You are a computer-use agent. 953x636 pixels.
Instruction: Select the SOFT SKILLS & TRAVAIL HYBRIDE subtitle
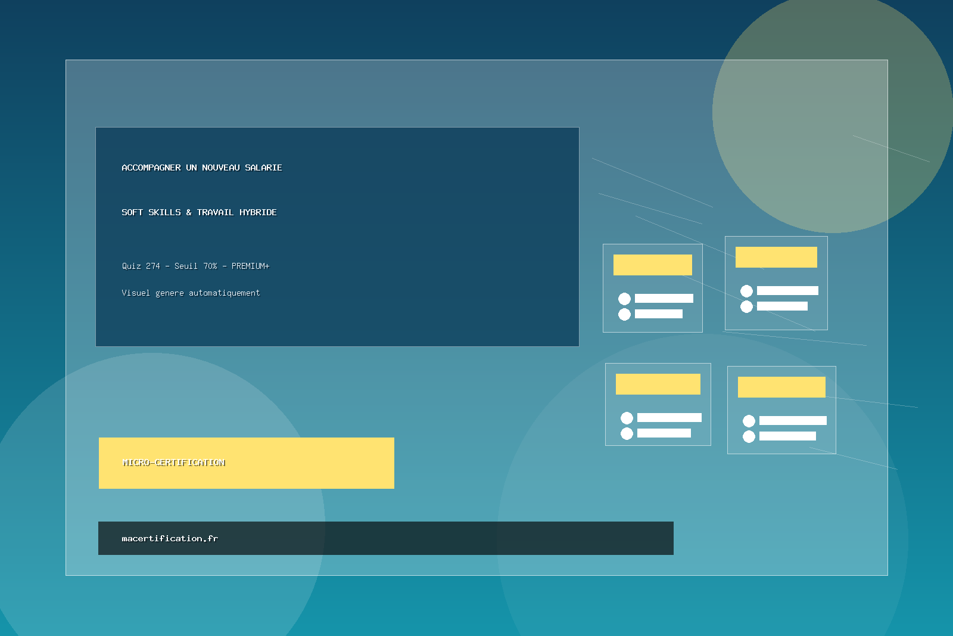point(199,212)
